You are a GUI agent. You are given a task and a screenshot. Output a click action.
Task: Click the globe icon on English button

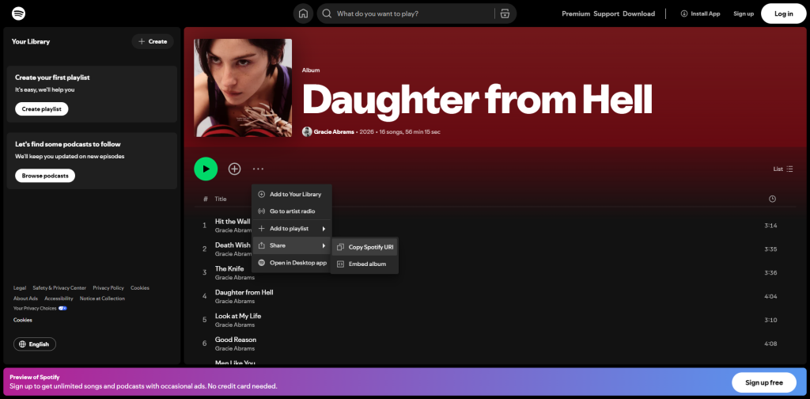(x=22, y=344)
